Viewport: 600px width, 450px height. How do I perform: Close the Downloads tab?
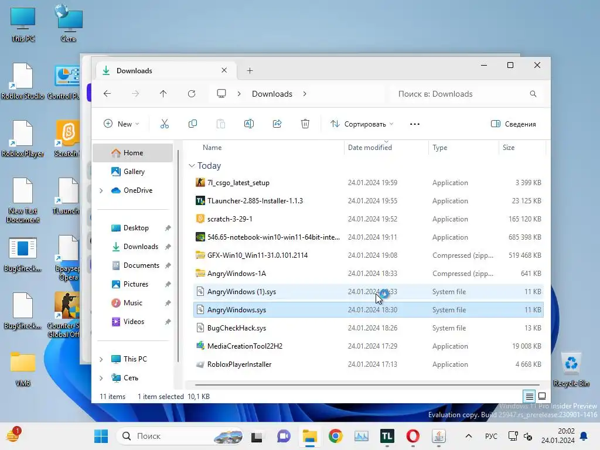tap(224, 70)
